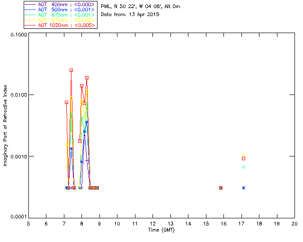The image size is (303, 242).
Task: Click the x-axis tick label 18
Action: coord(259,224)
